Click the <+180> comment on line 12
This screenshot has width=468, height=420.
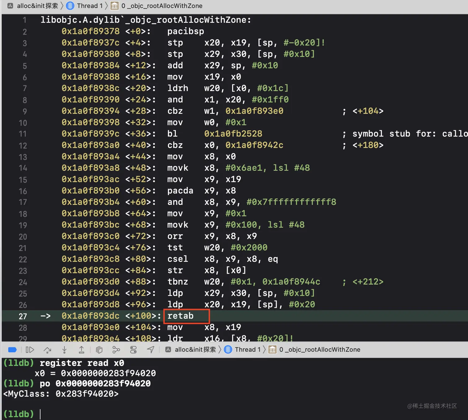[x=368, y=145]
